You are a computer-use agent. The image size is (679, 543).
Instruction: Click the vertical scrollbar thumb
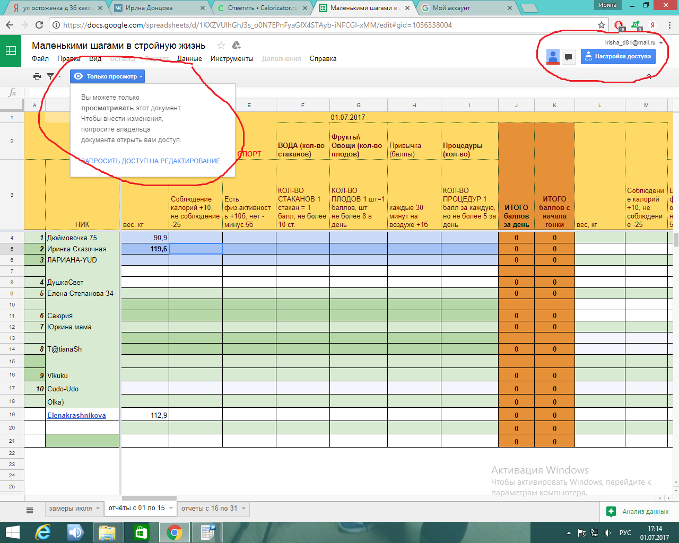coord(676,240)
